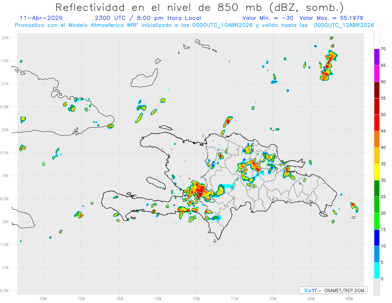
Task: Click the 11-Abr-2026 date label
Action: [41, 18]
